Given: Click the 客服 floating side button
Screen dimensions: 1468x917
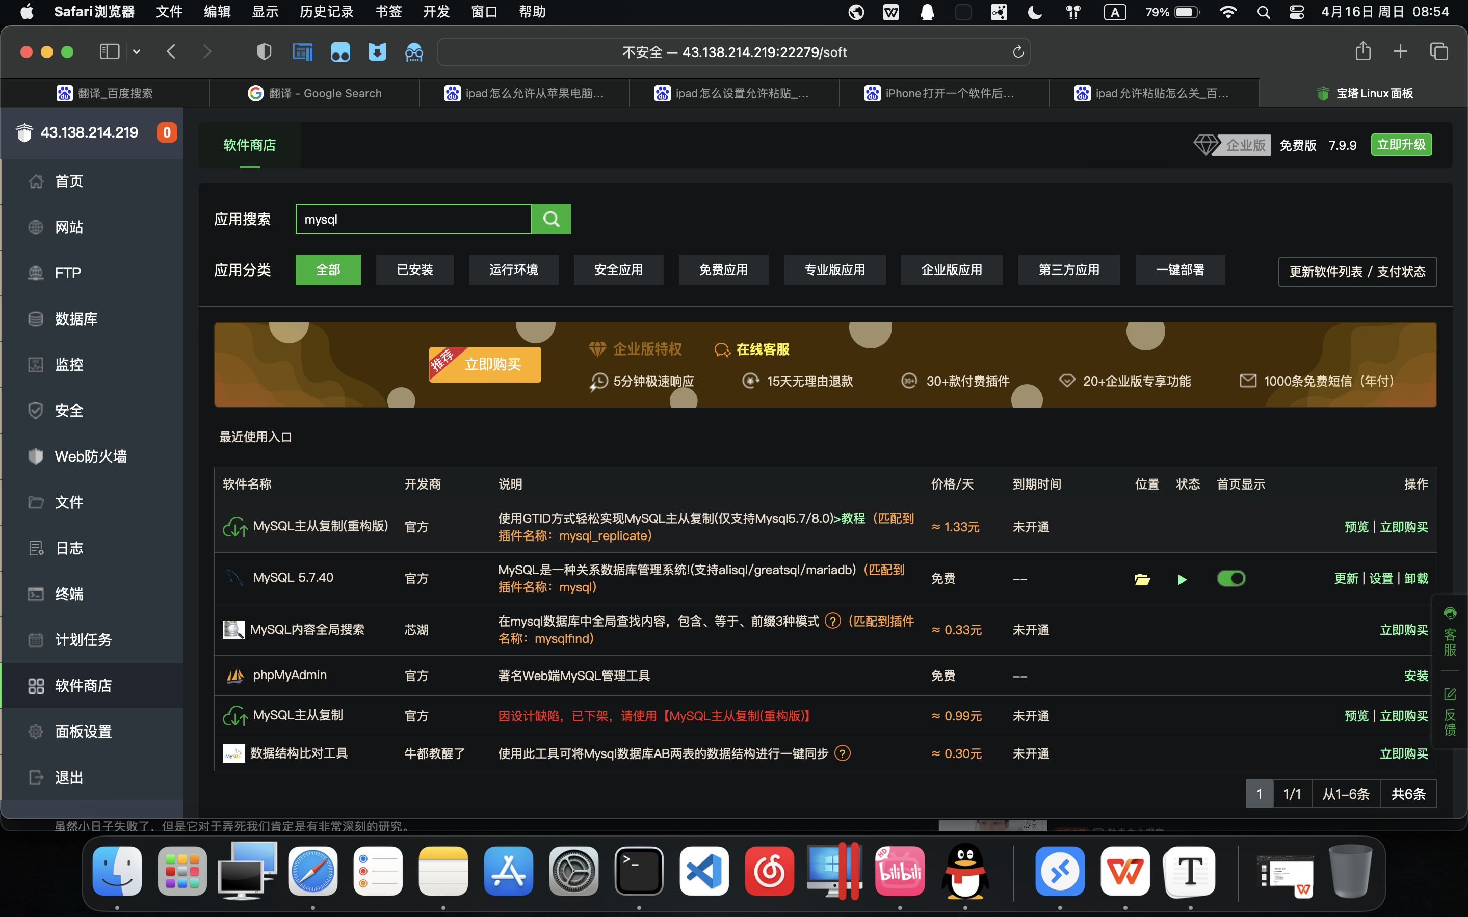Looking at the screenshot, I should [x=1450, y=631].
